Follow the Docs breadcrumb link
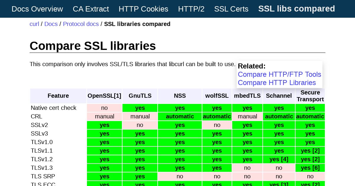 [51, 24]
